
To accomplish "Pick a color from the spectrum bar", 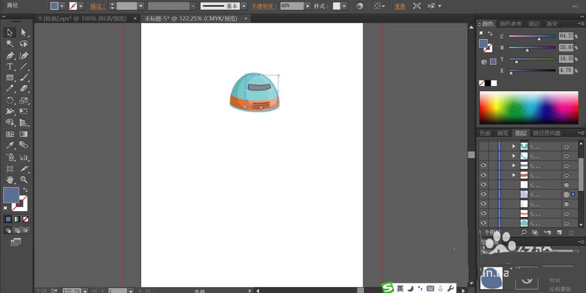I will pos(529,108).
